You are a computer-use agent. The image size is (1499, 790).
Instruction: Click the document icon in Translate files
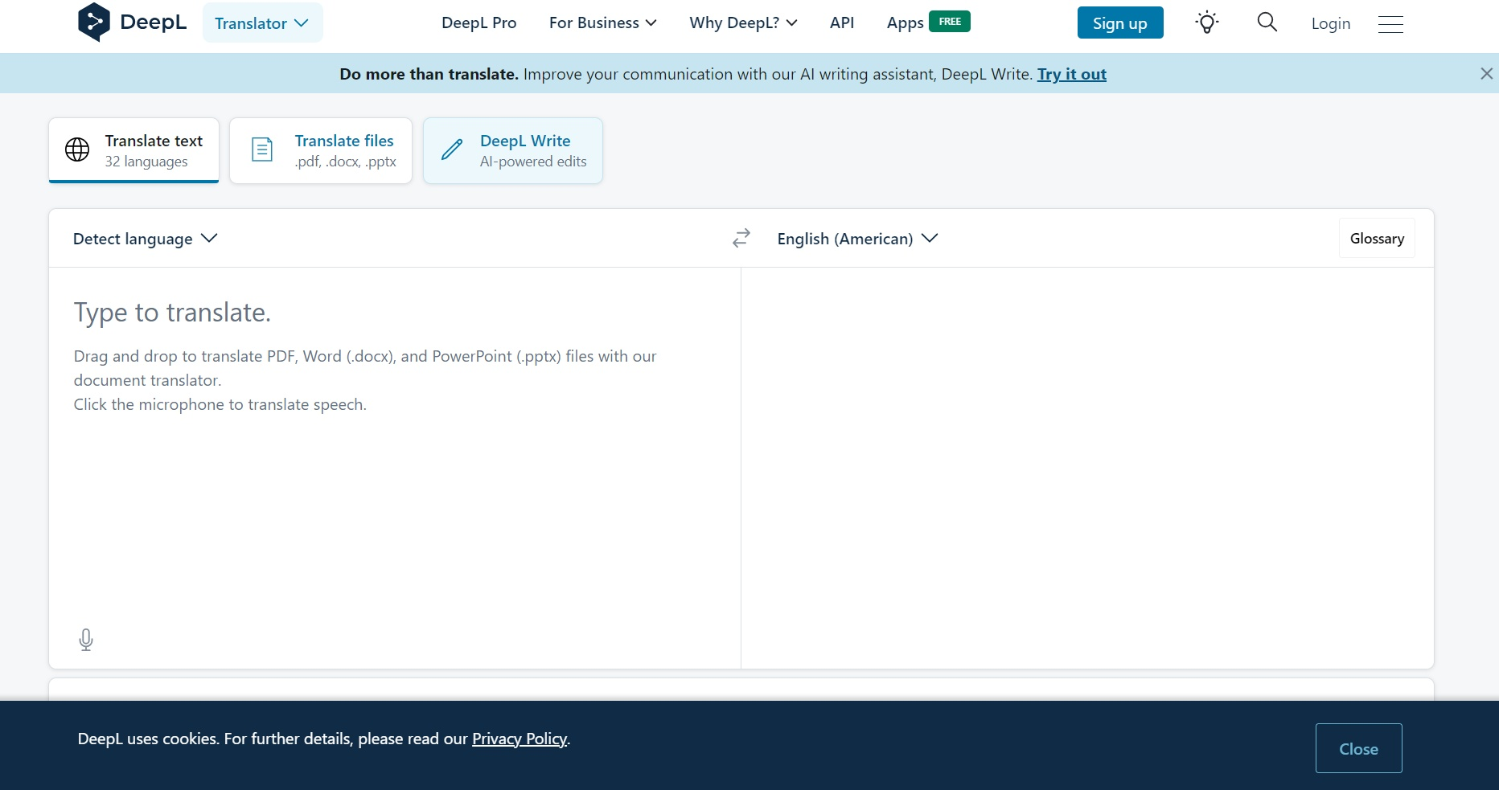262,149
